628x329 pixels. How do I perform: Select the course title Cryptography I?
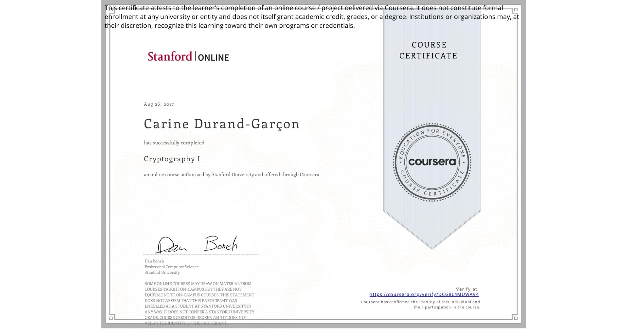[172, 159]
